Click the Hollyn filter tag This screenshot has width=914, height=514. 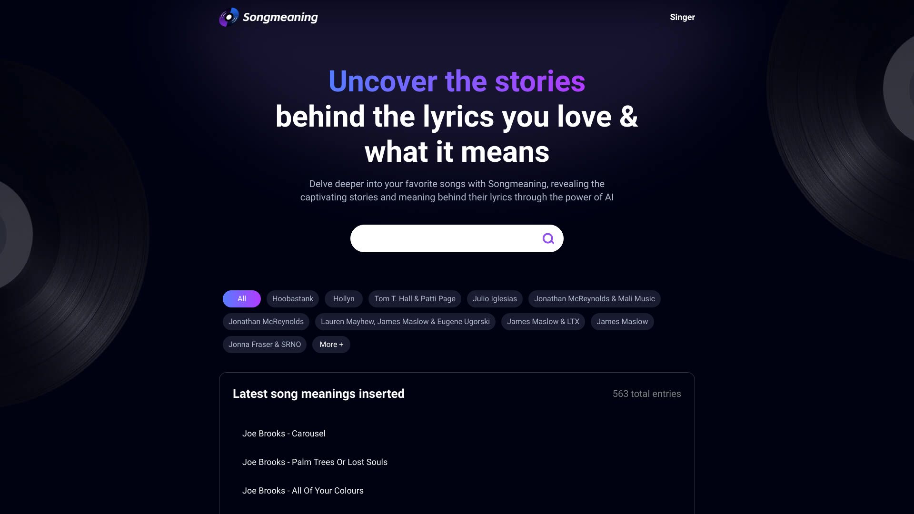(343, 299)
